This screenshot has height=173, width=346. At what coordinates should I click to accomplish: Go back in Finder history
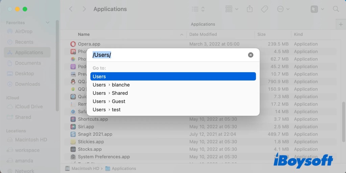click(71, 9)
